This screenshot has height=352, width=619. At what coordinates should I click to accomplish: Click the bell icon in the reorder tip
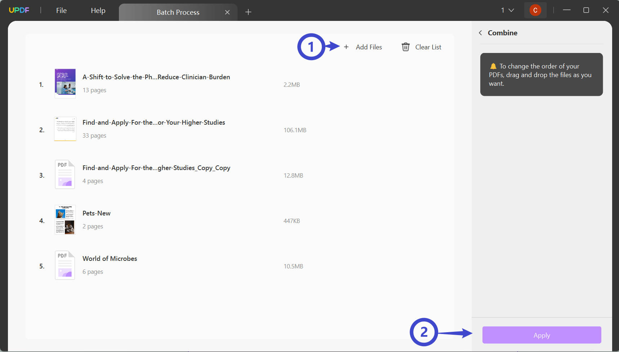pyautogui.click(x=493, y=66)
